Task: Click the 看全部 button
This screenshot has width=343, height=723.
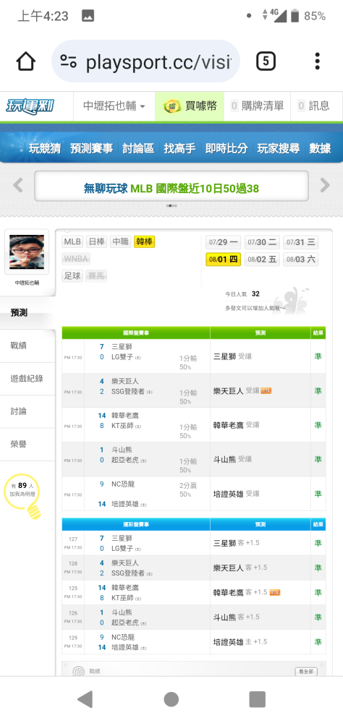Action: pyautogui.click(x=306, y=672)
